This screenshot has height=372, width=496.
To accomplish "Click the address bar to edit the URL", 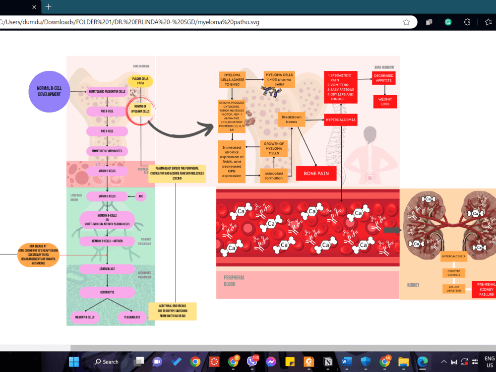I will click(x=198, y=22).
